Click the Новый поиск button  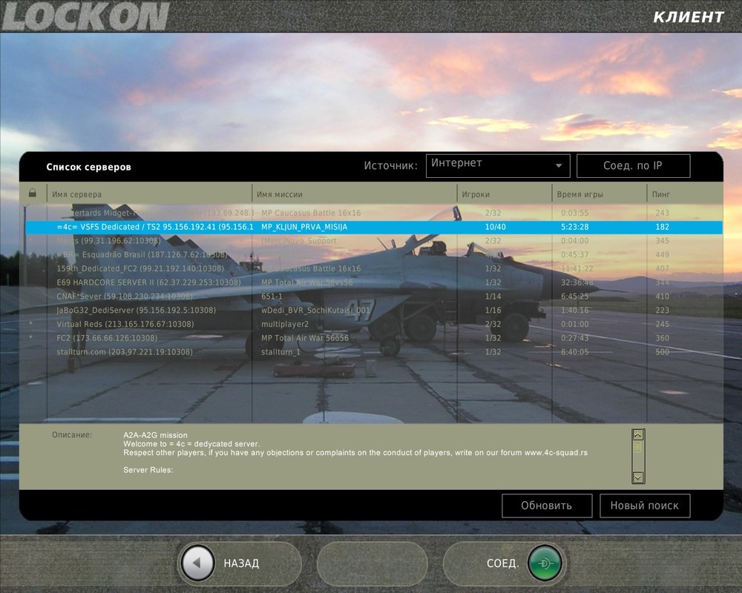coord(645,506)
